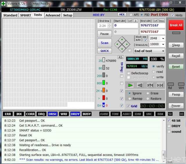Toggle the Grid checkbox

click(128, 106)
